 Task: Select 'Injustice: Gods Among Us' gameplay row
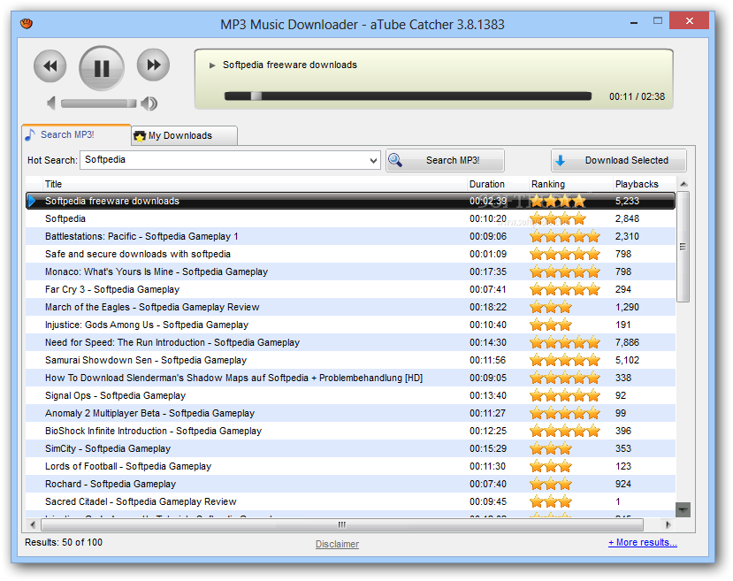pyautogui.click(x=351, y=325)
